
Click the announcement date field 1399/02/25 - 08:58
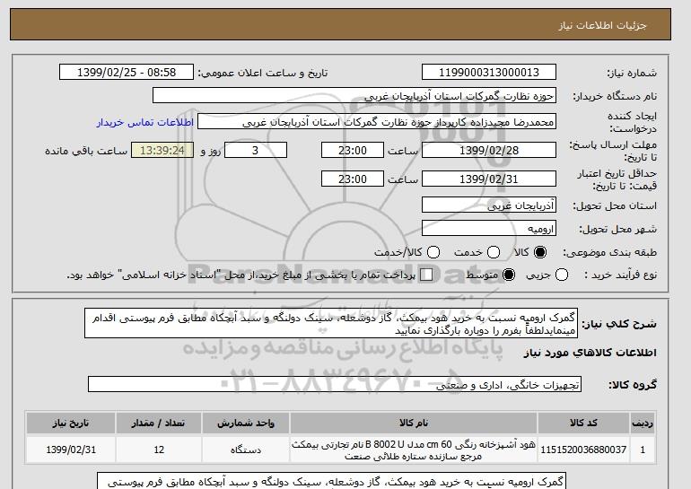pos(127,73)
